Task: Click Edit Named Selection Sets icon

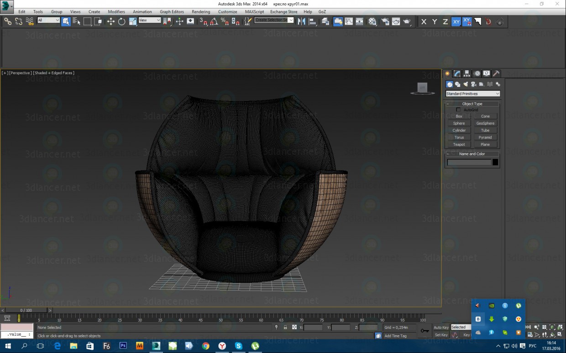Action: [248, 21]
